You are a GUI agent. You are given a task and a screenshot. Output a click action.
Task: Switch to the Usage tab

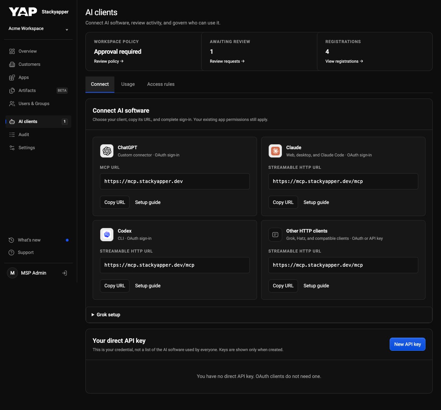(x=128, y=84)
